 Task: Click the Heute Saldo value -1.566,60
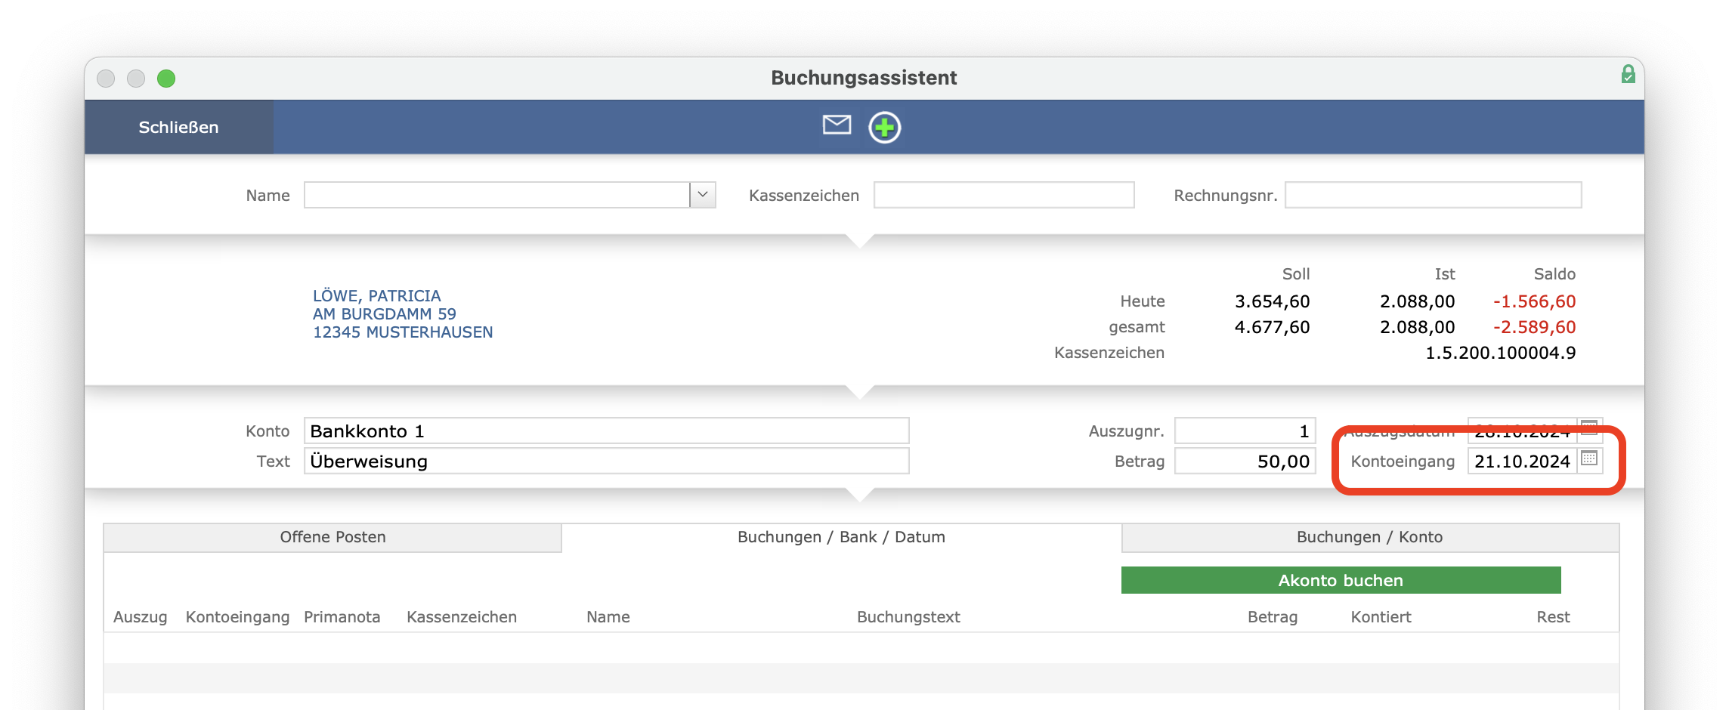coord(1534,301)
